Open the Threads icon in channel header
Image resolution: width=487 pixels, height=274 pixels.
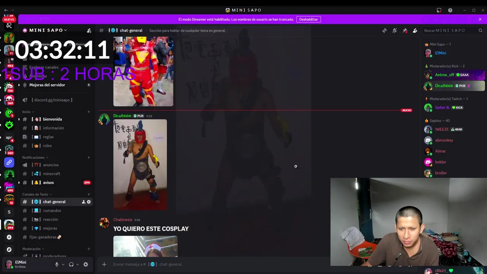[x=384, y=30]
